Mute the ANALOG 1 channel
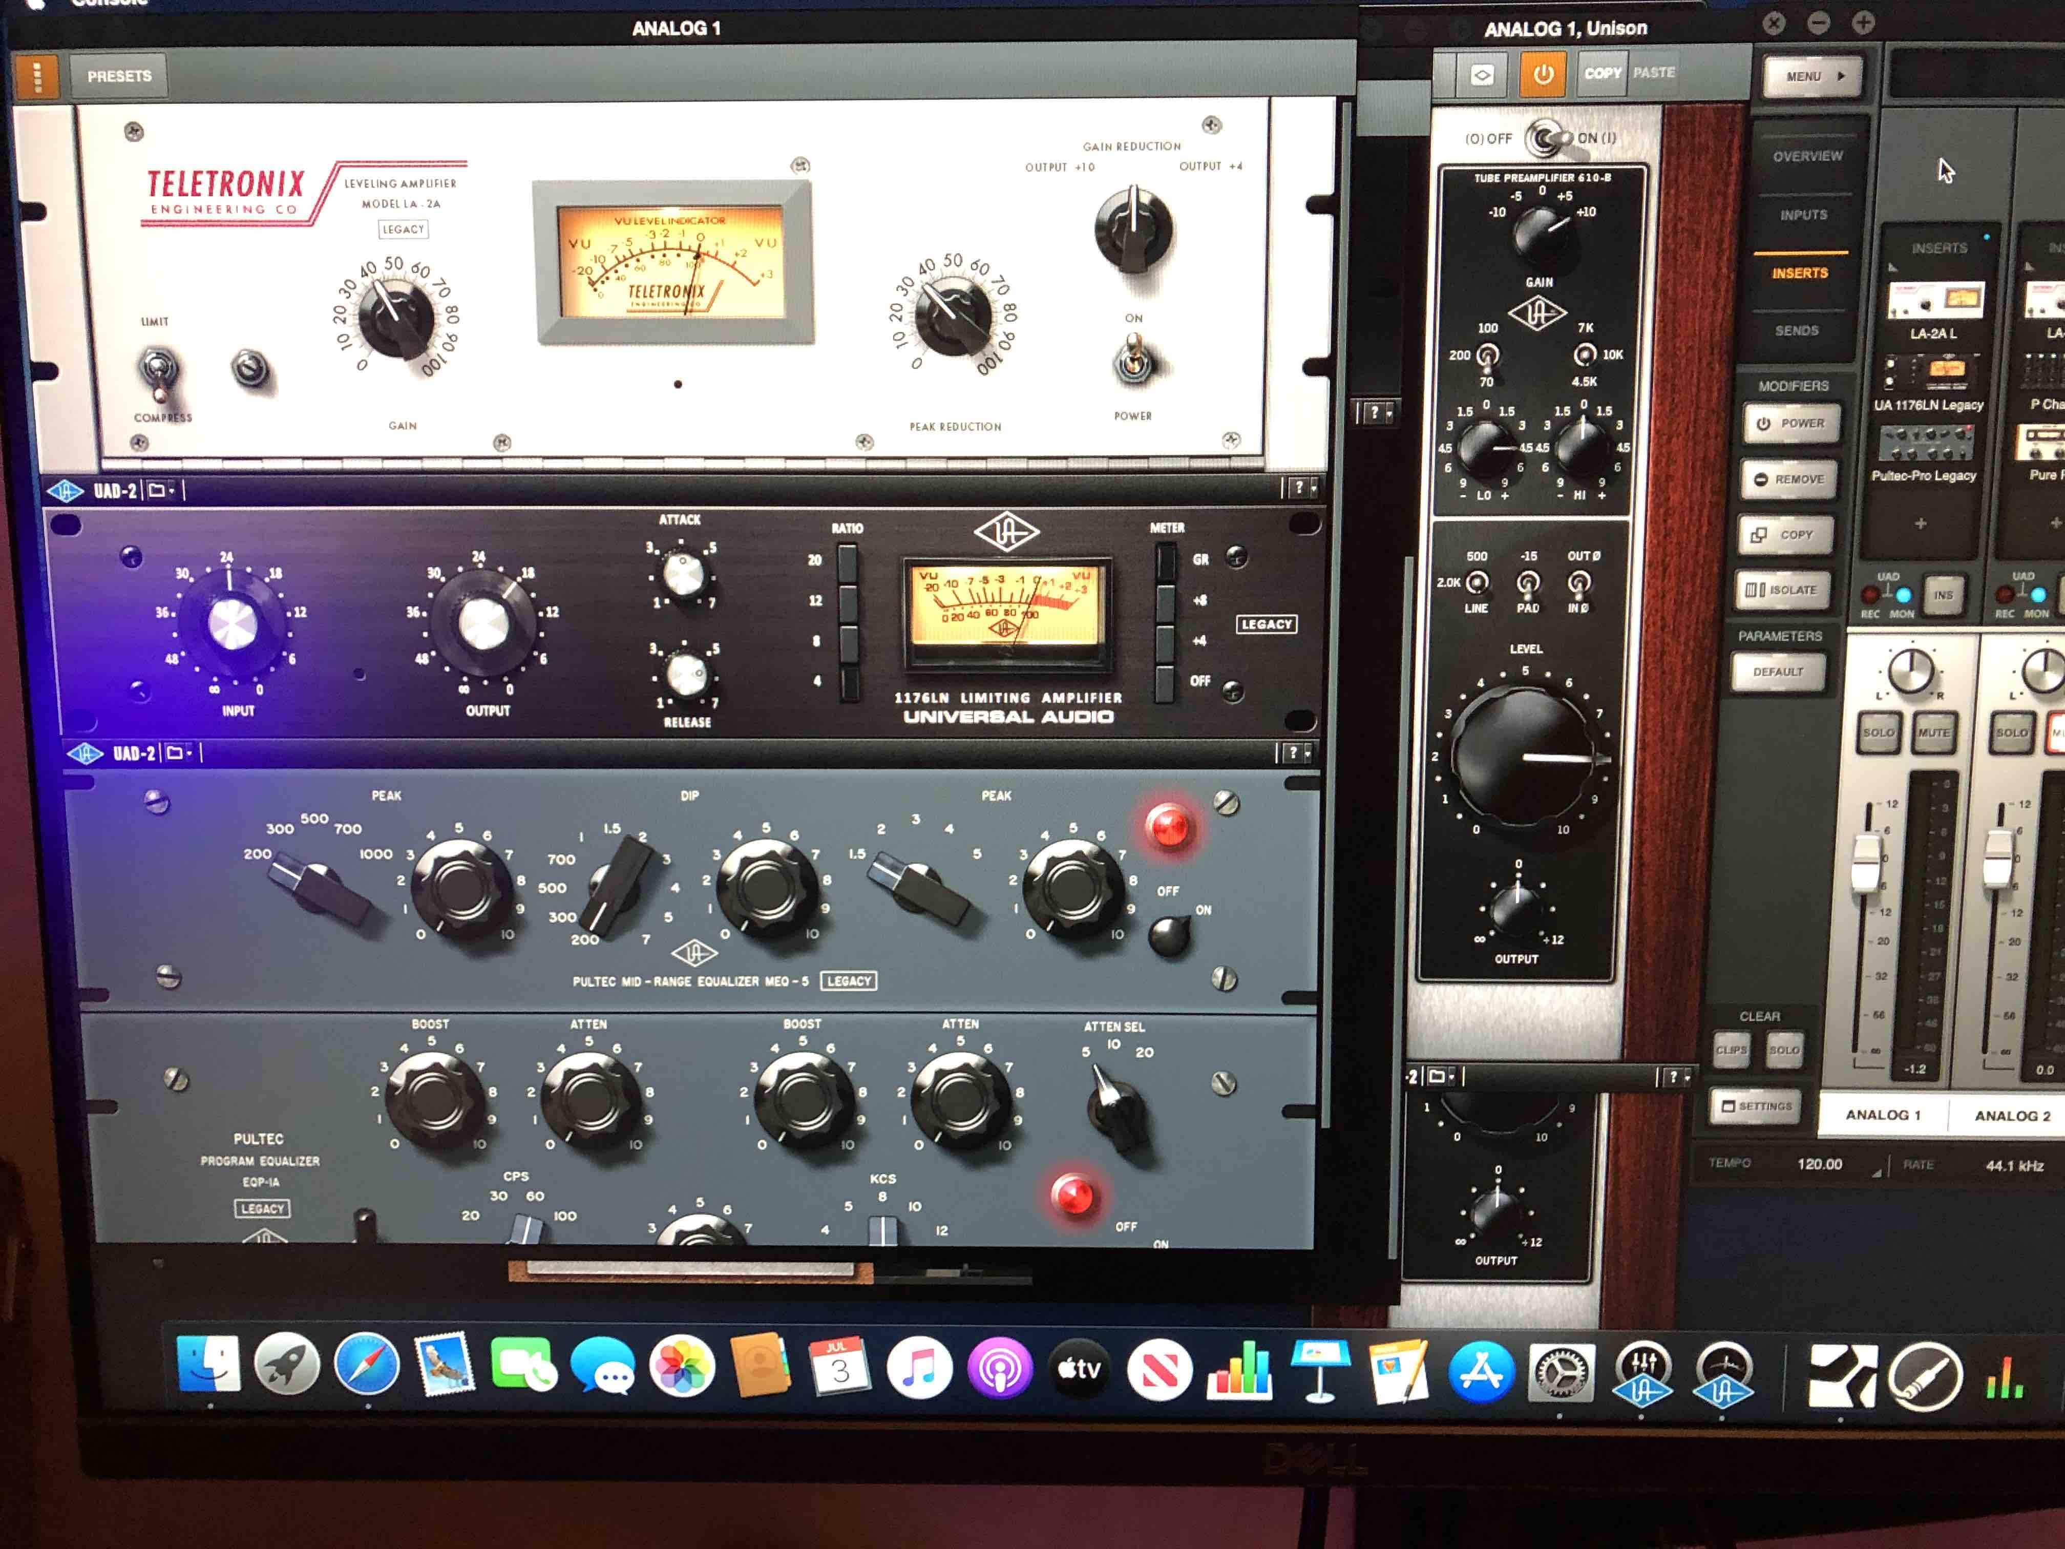This screenshot has height=1549, width=2065. click(x=1933, y=733)
